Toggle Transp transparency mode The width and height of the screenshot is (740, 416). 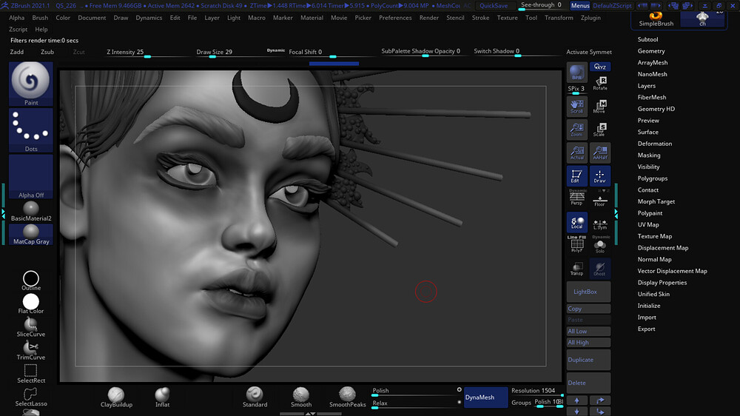pyautogui.click(x=576, y=269)
